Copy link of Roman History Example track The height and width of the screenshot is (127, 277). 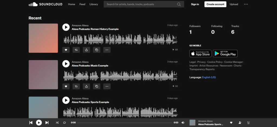tap(97, 50)
